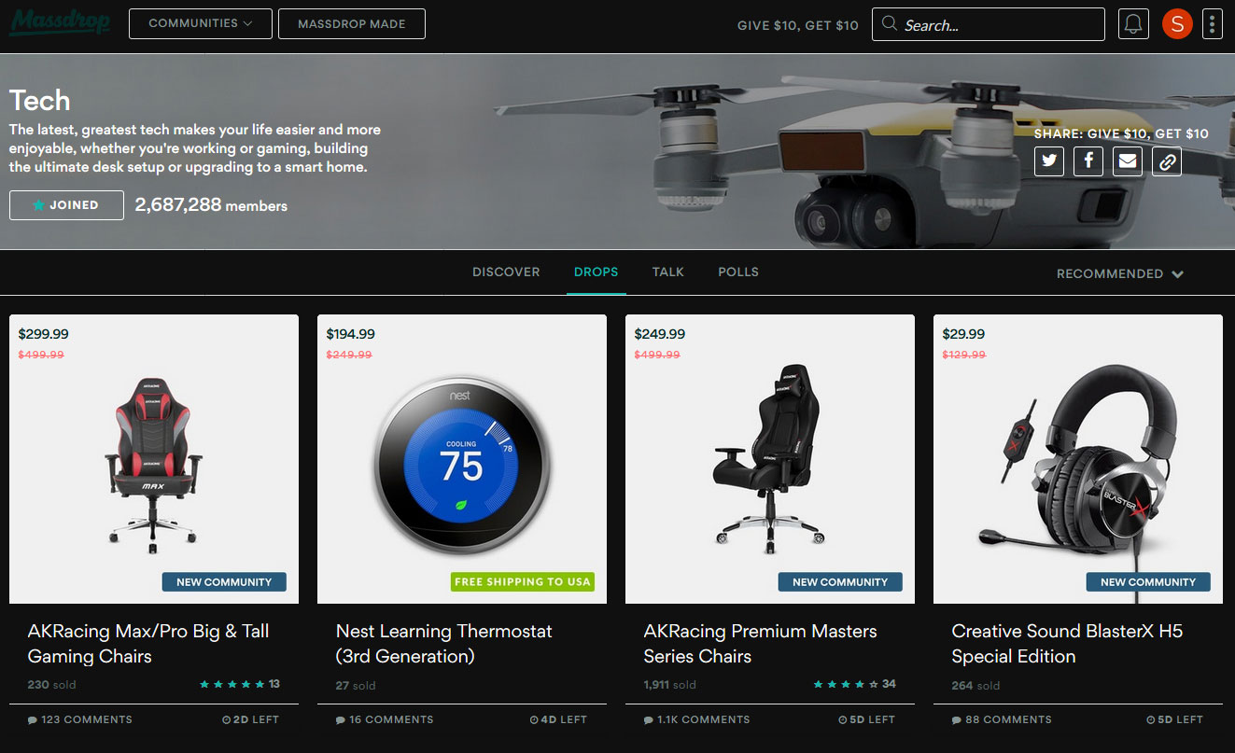Open Nest Learning Thermostat (3rd Generation) drop

point(444,644)
